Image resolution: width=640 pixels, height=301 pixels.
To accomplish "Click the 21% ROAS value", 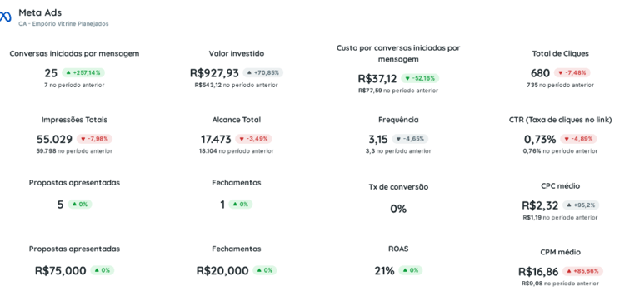I will click(384, 270).
